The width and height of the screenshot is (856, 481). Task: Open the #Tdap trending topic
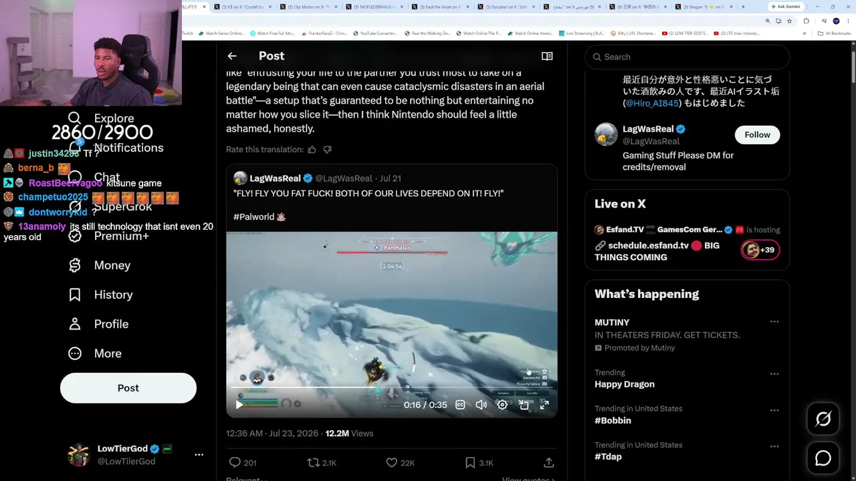608,456
